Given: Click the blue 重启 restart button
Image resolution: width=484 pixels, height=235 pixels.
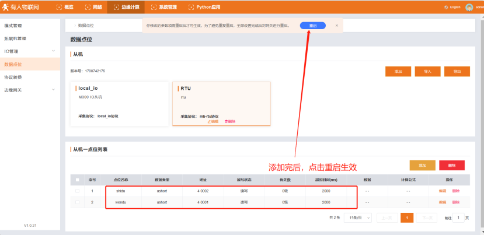Looking at the screenshot, I should pos(313,26).
